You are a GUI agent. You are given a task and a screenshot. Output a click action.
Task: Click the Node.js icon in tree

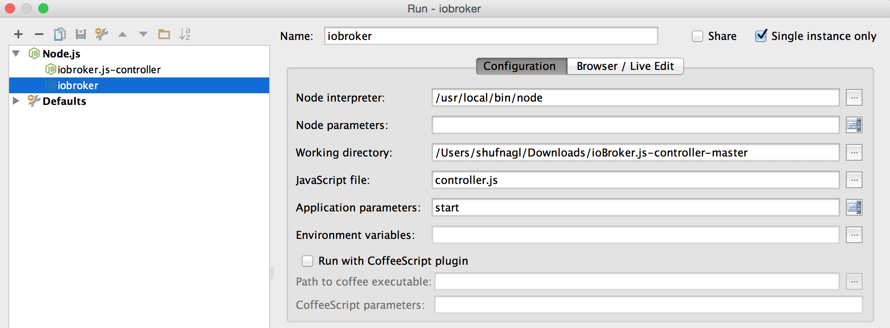tap(34, 54)
